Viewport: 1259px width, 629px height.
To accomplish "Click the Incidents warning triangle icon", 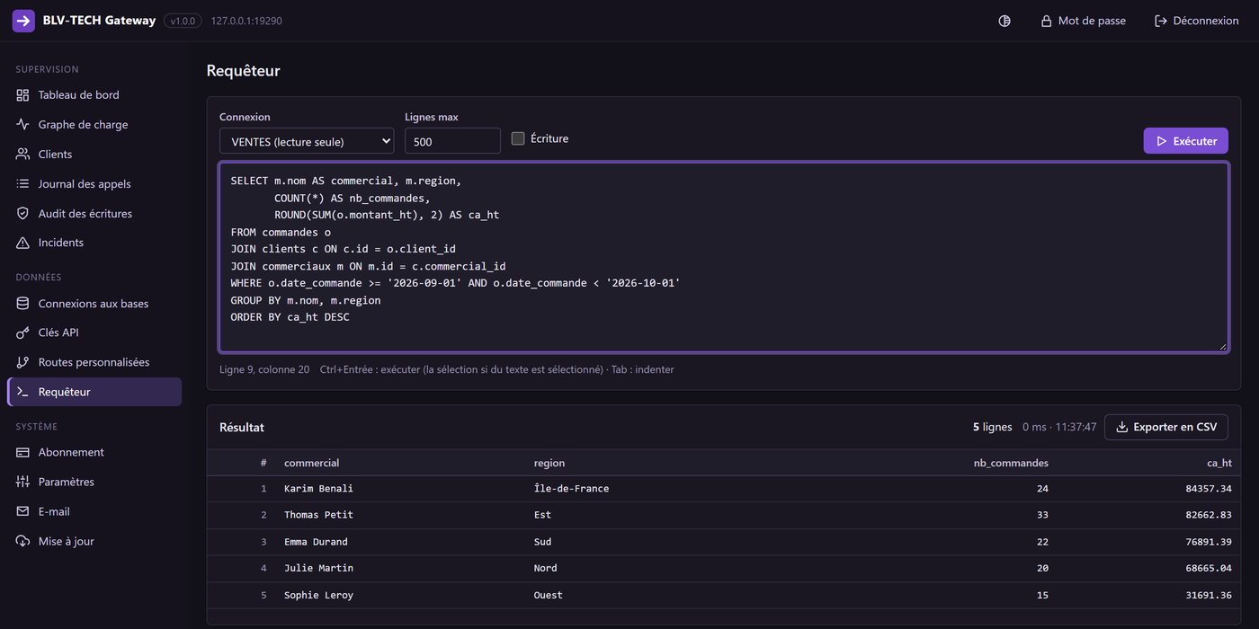I will (22, 243).
